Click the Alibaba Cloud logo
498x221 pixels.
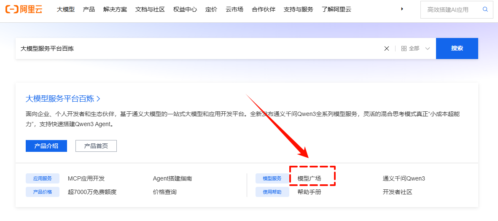pyautogui.click(x=24, y=10)
